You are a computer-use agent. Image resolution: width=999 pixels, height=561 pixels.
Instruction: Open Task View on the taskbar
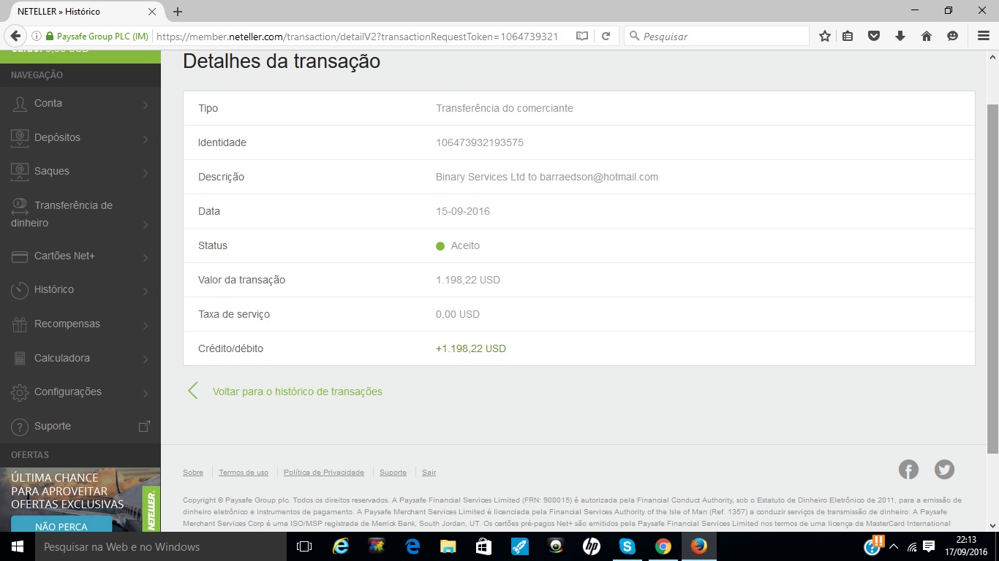click(x=304, y=546)
